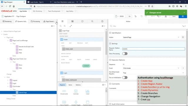Open the Page Search magnifier tab
Image resolution: width=188 pixels, height=106 pixels.
point(92,21)
